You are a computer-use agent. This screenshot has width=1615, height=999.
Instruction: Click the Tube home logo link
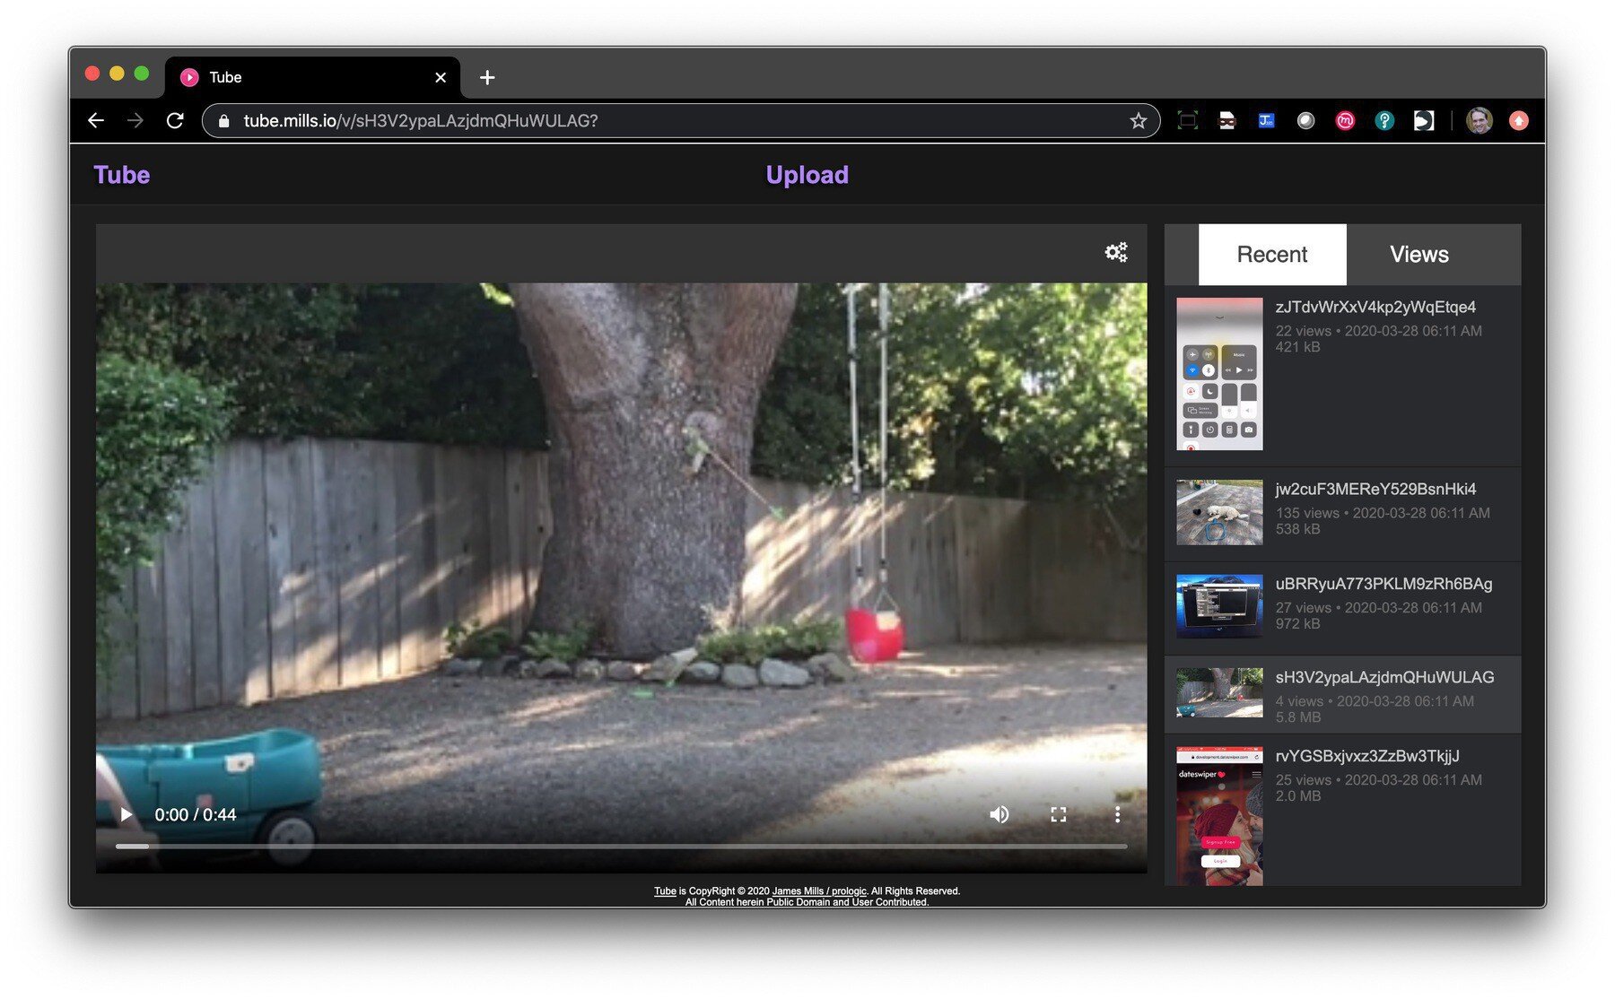click(122, 175)
